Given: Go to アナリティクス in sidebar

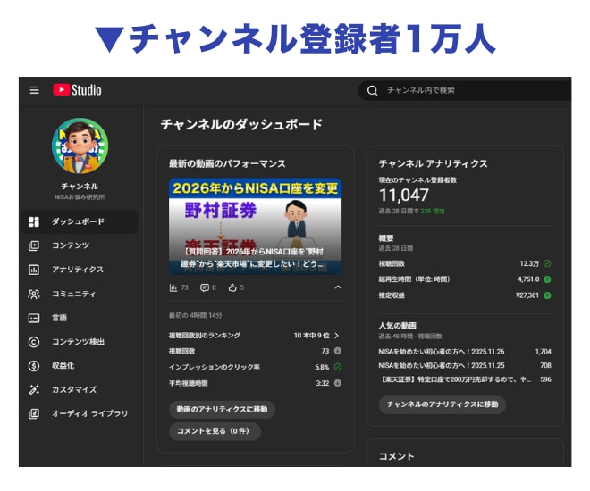Looking at the screenshot, I should [x=80, y=270].
